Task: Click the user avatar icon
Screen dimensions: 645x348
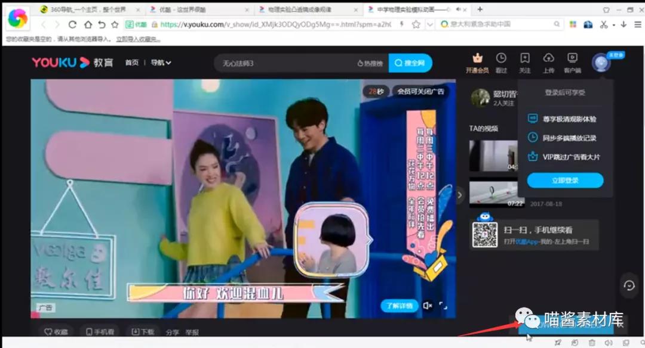Action: (x=601, y=62)
